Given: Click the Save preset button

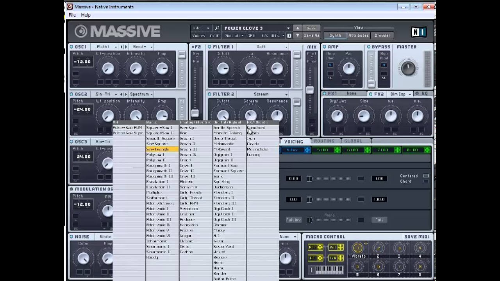Looking at the screenshot, I should (x=311, y=28).
